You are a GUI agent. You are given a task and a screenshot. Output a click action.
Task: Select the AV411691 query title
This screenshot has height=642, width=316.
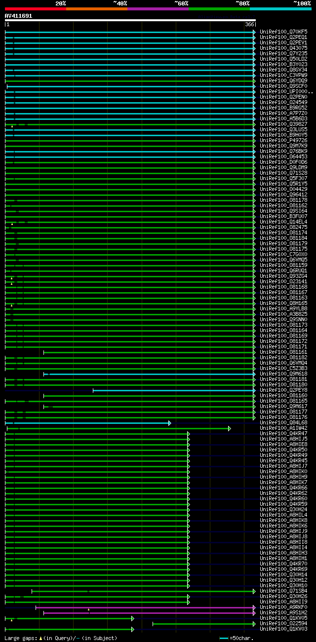tap(19, 16)
